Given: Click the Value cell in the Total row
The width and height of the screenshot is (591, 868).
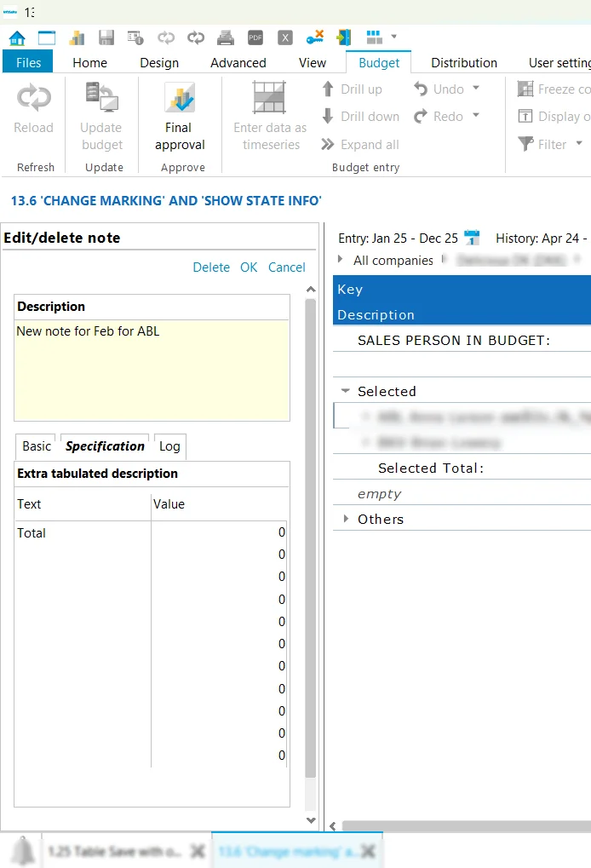Looking at the screenshot, I should coord(219,532).
